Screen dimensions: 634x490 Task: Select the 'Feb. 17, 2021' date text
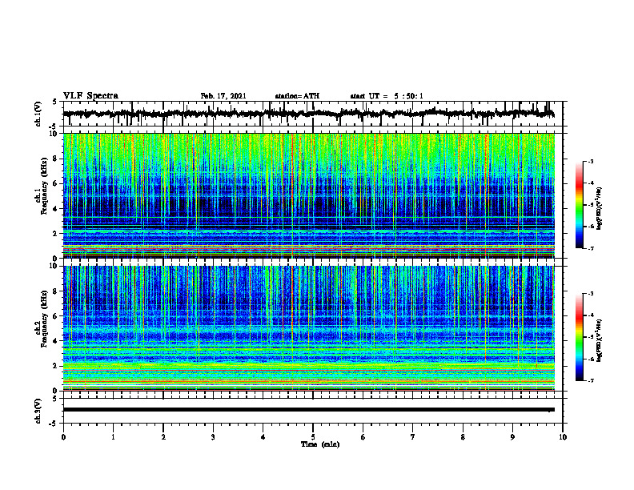point(223,96)
